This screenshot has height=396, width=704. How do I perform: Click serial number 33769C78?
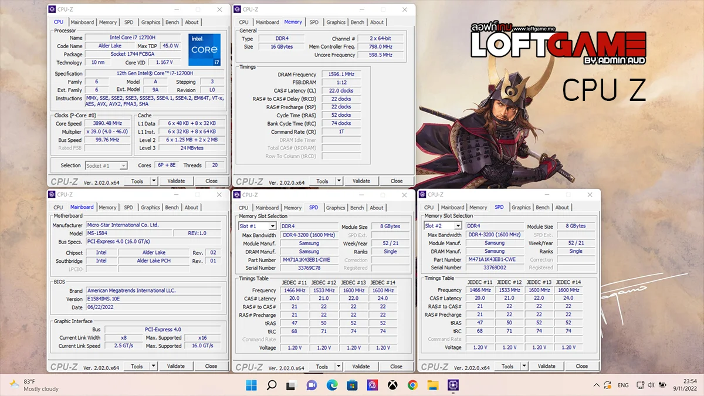coord(309,268)
